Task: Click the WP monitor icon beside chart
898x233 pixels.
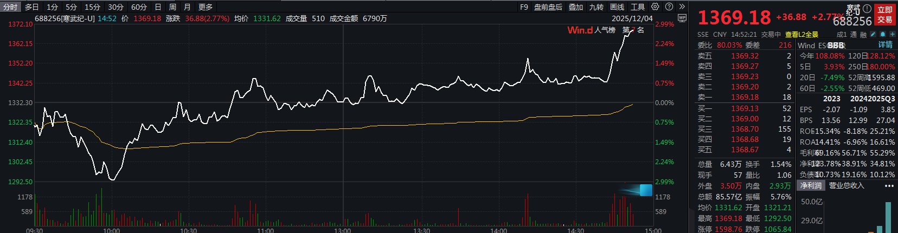Action: 682,18
